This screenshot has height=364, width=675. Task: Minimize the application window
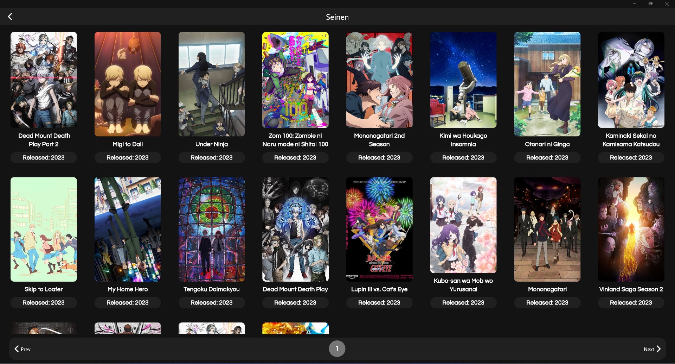[635, 4]
